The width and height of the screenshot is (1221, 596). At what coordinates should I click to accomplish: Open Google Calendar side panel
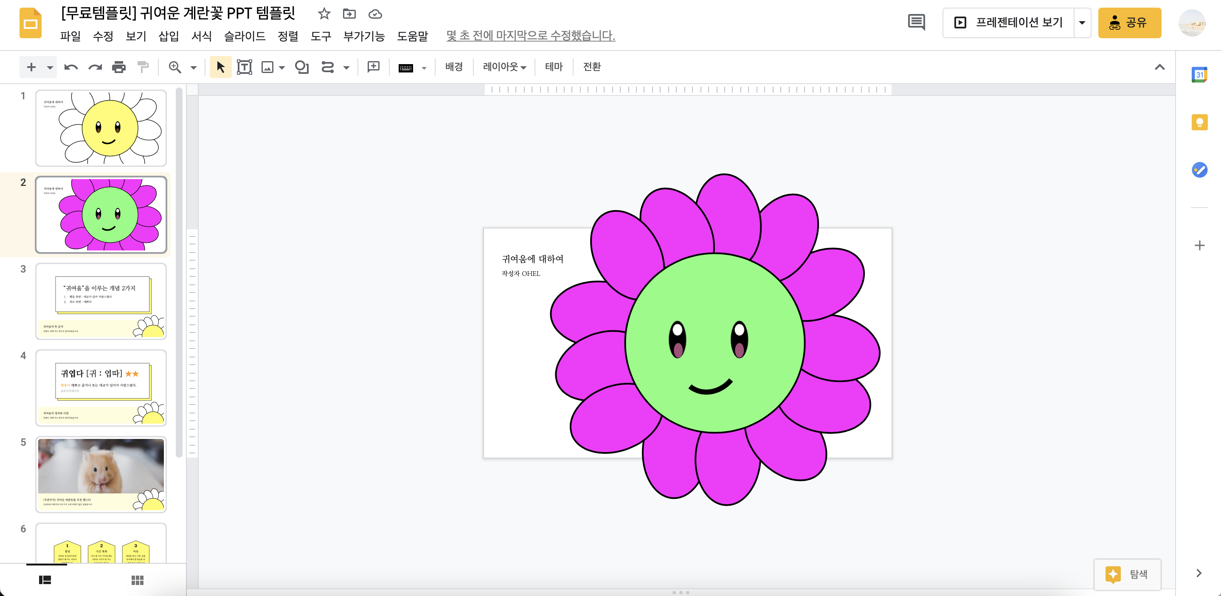pyautogui.click(x=1199, y=75)
